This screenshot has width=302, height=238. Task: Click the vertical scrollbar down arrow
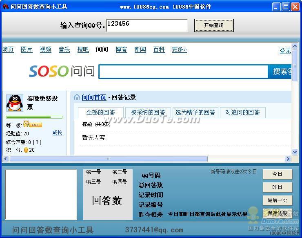[295, 152]
